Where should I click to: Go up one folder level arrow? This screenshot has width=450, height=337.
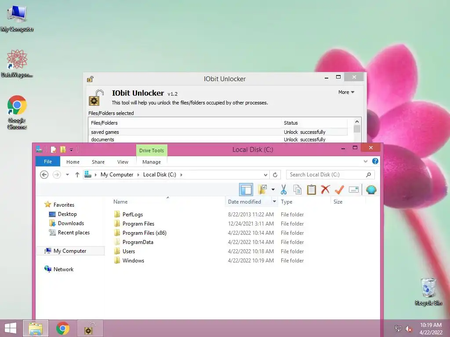[77, 175]
